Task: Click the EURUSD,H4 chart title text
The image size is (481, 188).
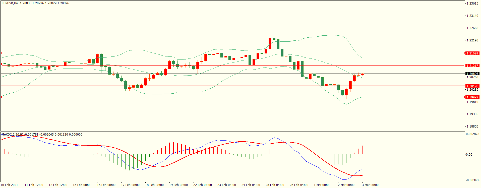Action: pos(10,3)
